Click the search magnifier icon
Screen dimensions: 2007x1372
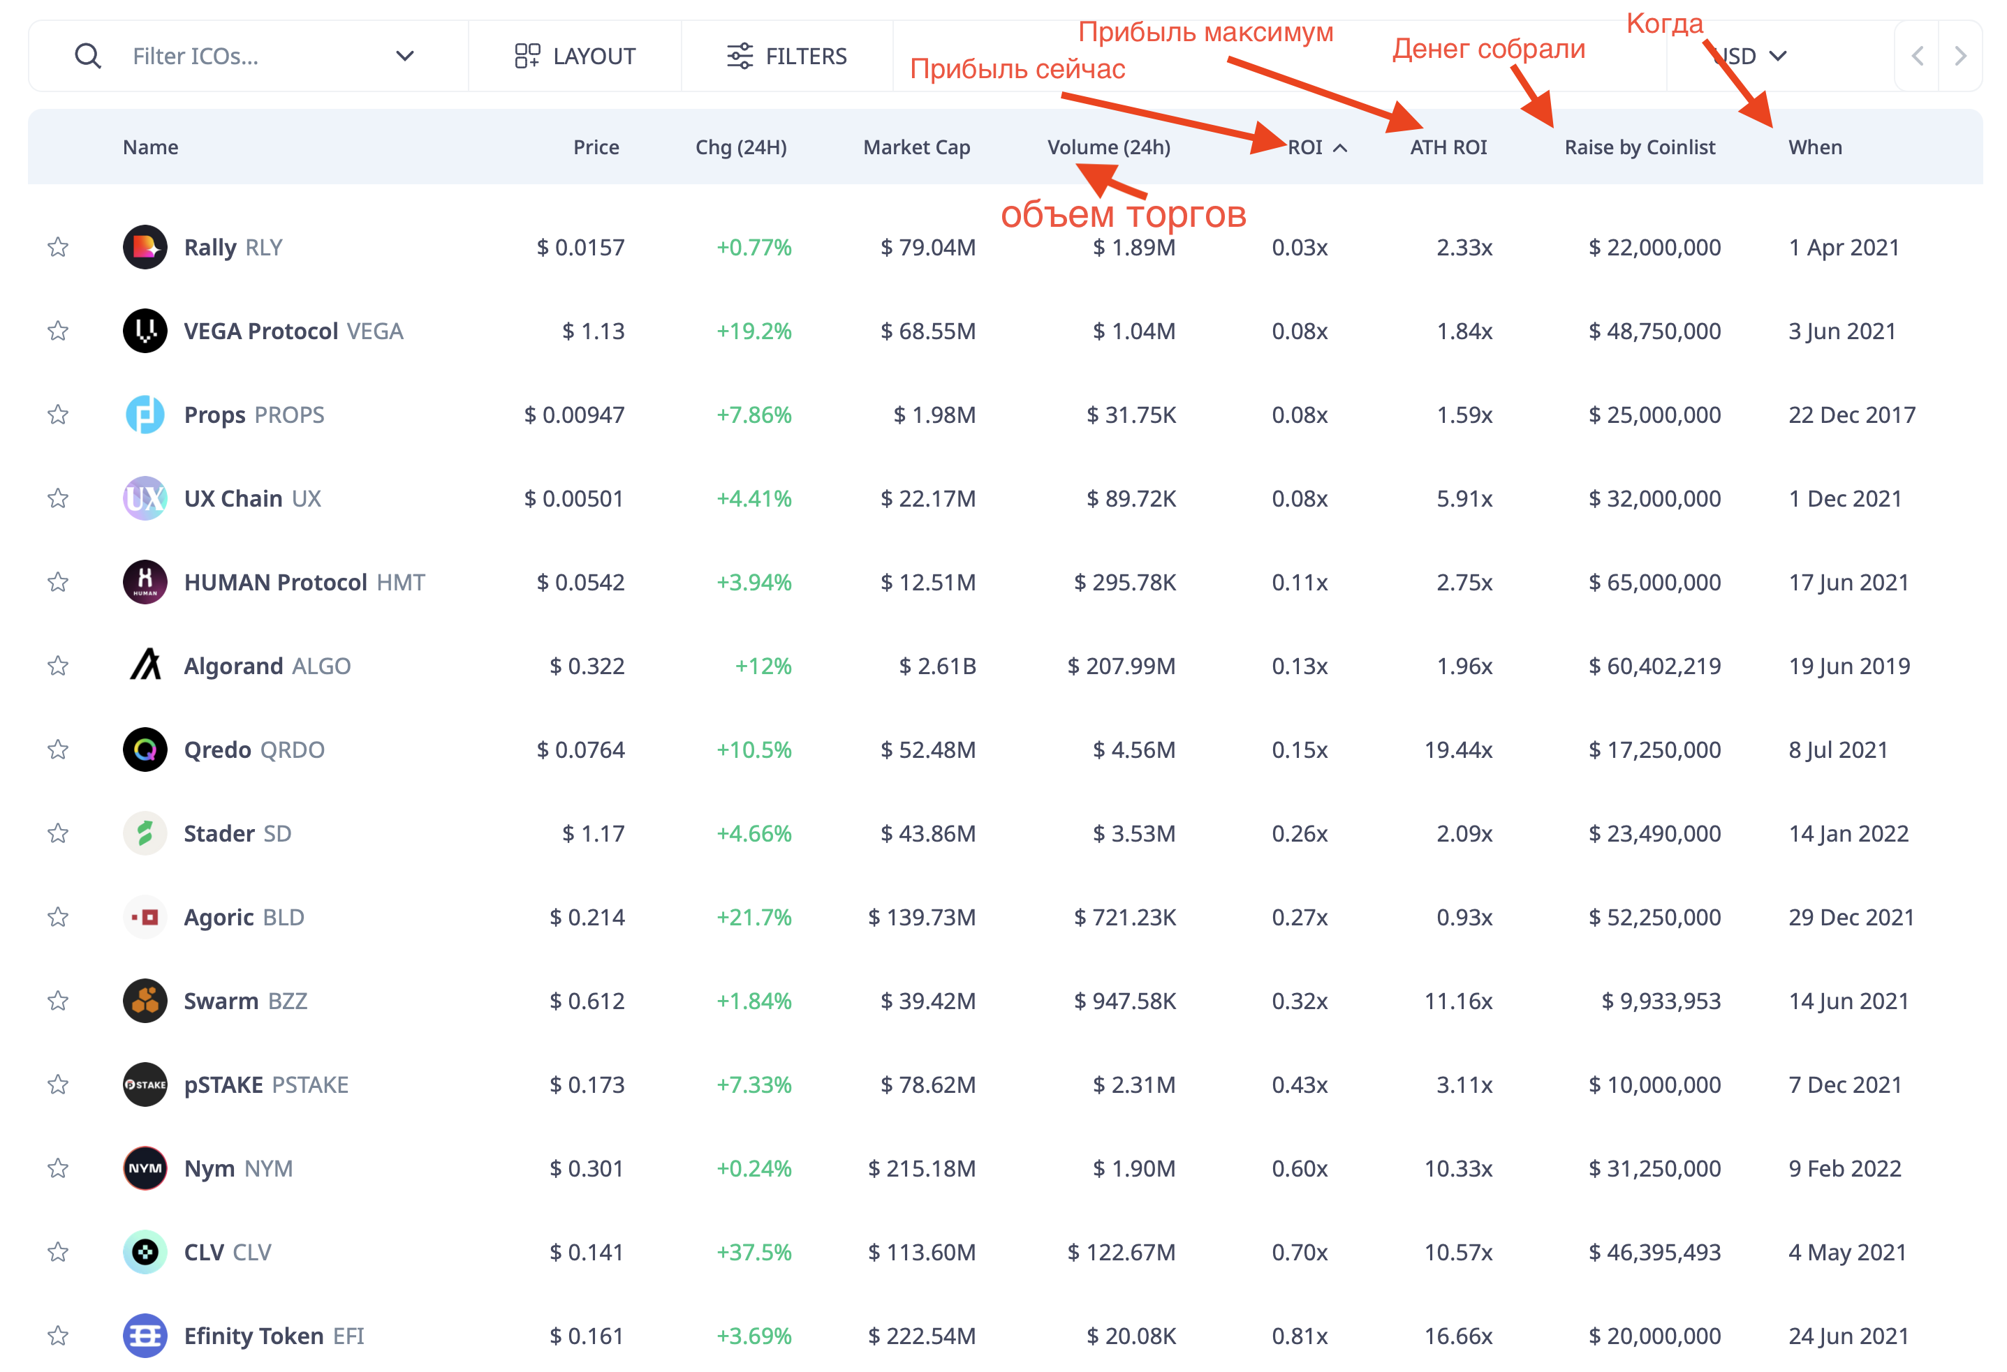(x=87, y=56)
